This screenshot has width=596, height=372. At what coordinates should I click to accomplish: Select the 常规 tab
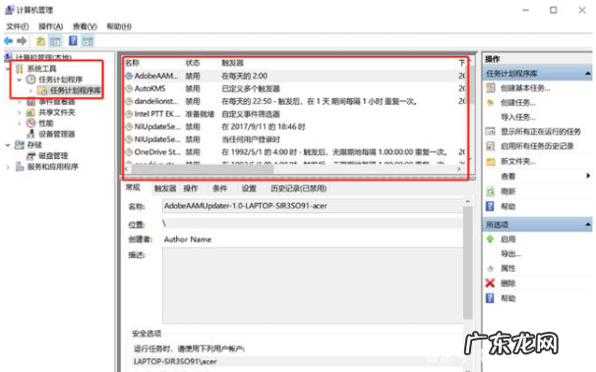click(x=133, y=187)
